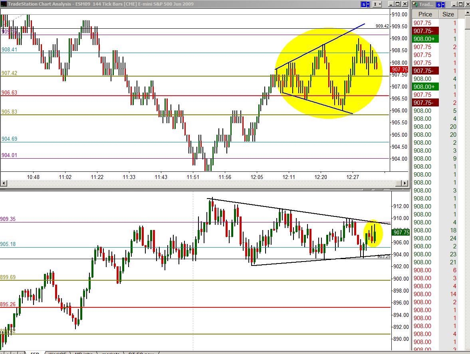Select the red 908.00 trade row with size 6
This screenshot has width=470, height=354.
coord(435,270)
